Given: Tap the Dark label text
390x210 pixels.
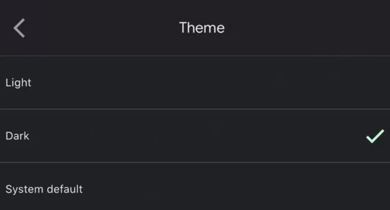Looking at the screenshot, I should tap(18, 136).
